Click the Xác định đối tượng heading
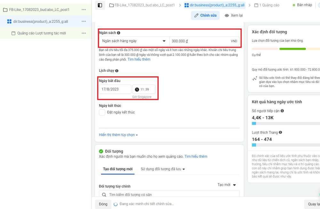Screen dimensions: 320x209 pos(269,32)
